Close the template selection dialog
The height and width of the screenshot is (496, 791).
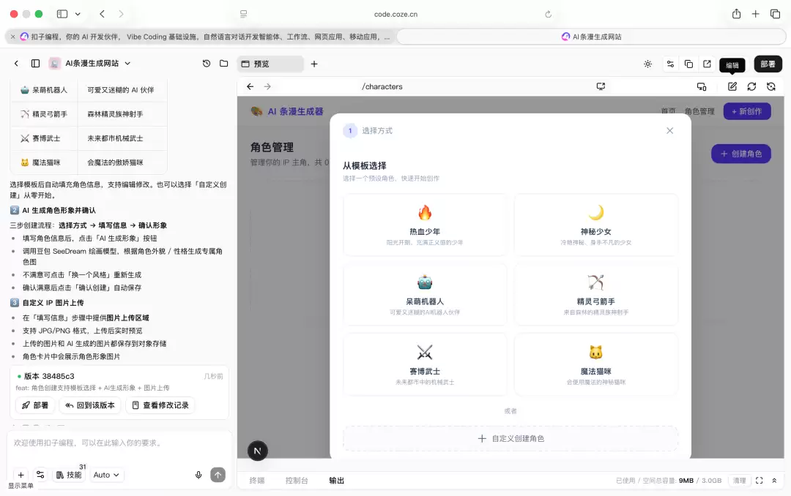point(669,130)
